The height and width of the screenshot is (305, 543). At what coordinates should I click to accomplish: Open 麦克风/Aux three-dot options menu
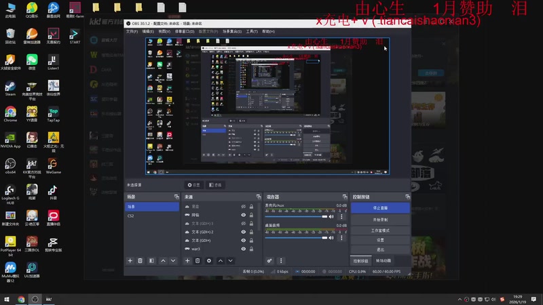[x=341, y=217]
